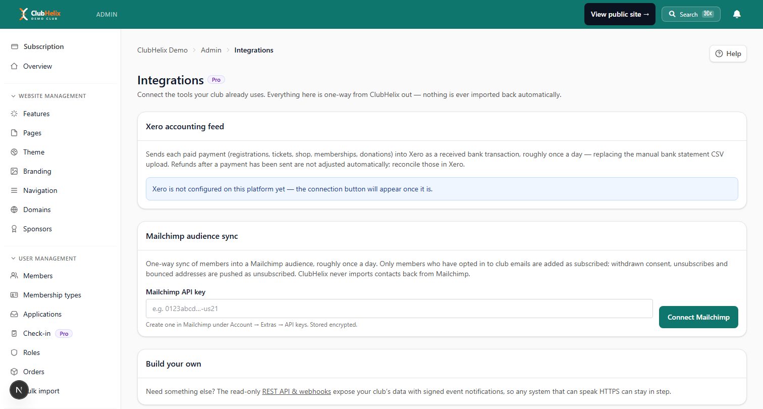Click Connect Mailchimp button
This screenshot has height=409, width=763.
pyautogui.click(x=698, y=317)
